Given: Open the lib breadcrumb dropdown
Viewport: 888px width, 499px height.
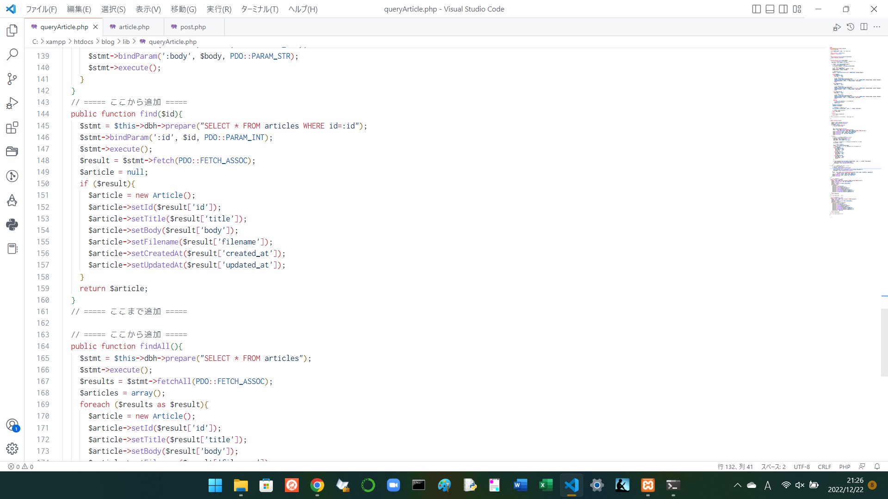Looking at the screenshot, I should 126,41.
